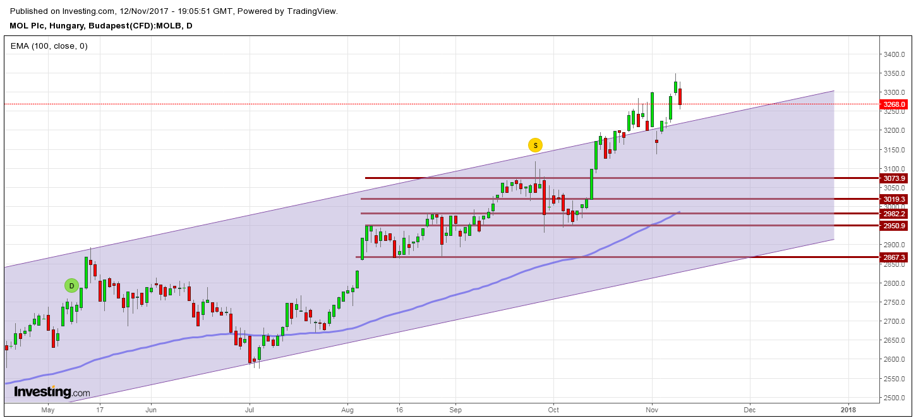Image resolution: width=916 pixels, height=418 pixels.
Task: Click the Investing.com logo watermark
Action: click(x=52, y=392)
